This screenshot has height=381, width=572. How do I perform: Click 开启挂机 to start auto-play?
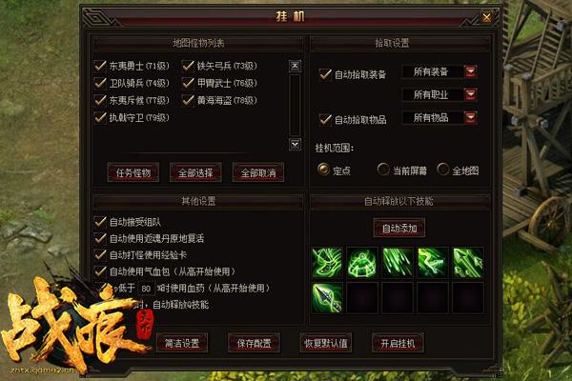tap(398, 343)
